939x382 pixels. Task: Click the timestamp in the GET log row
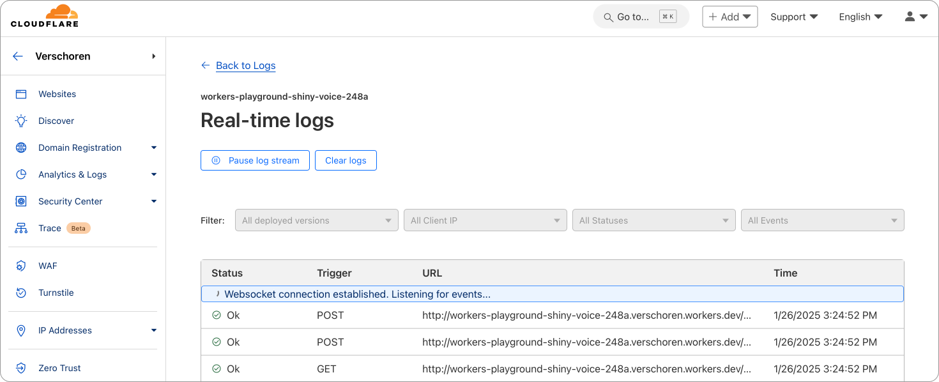tap(825, 369)
